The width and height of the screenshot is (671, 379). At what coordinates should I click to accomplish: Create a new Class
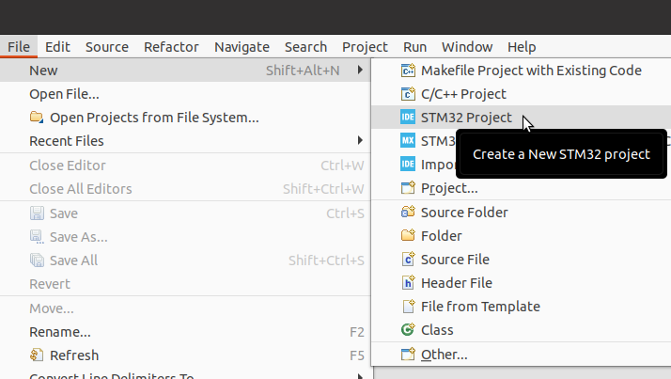(522, 330)
